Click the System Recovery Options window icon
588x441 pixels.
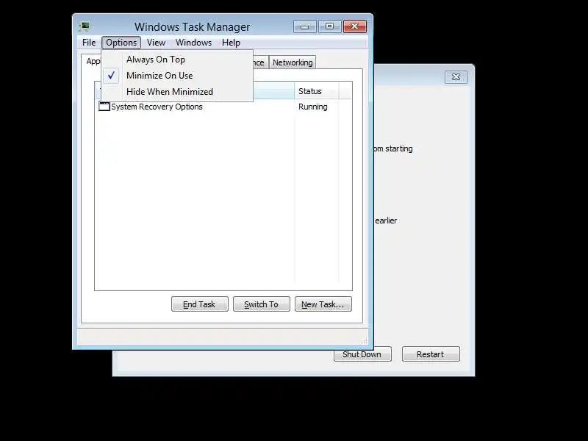point(104,107)
